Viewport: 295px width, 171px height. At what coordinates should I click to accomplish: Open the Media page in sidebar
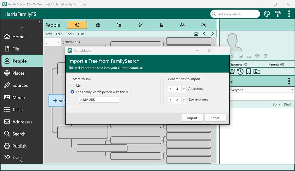(22, 97)
